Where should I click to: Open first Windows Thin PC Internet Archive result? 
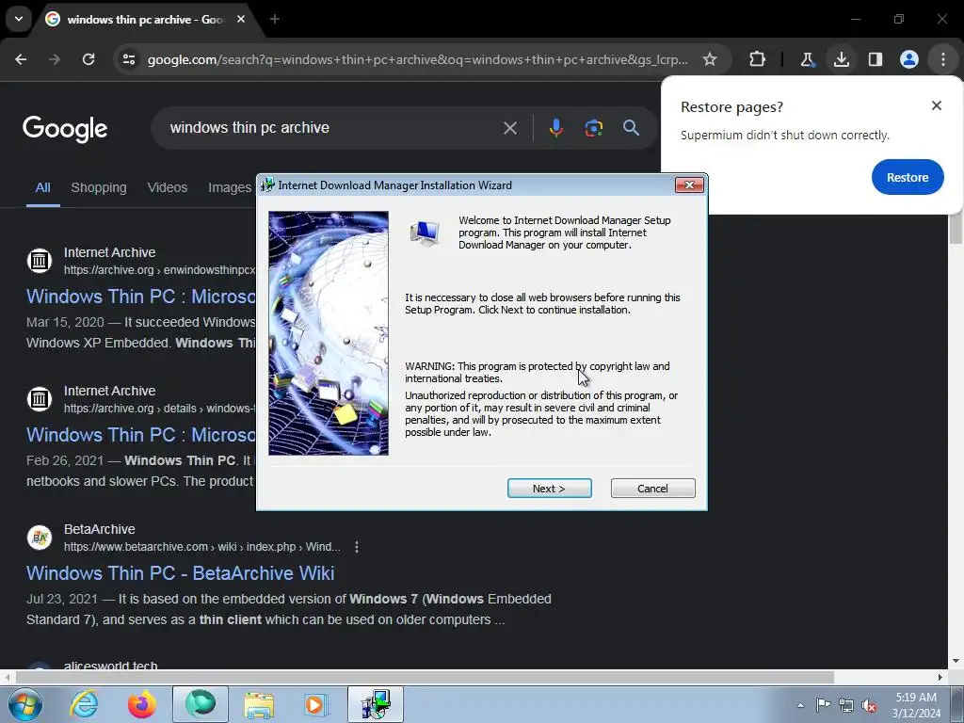[x=140, y=297]
